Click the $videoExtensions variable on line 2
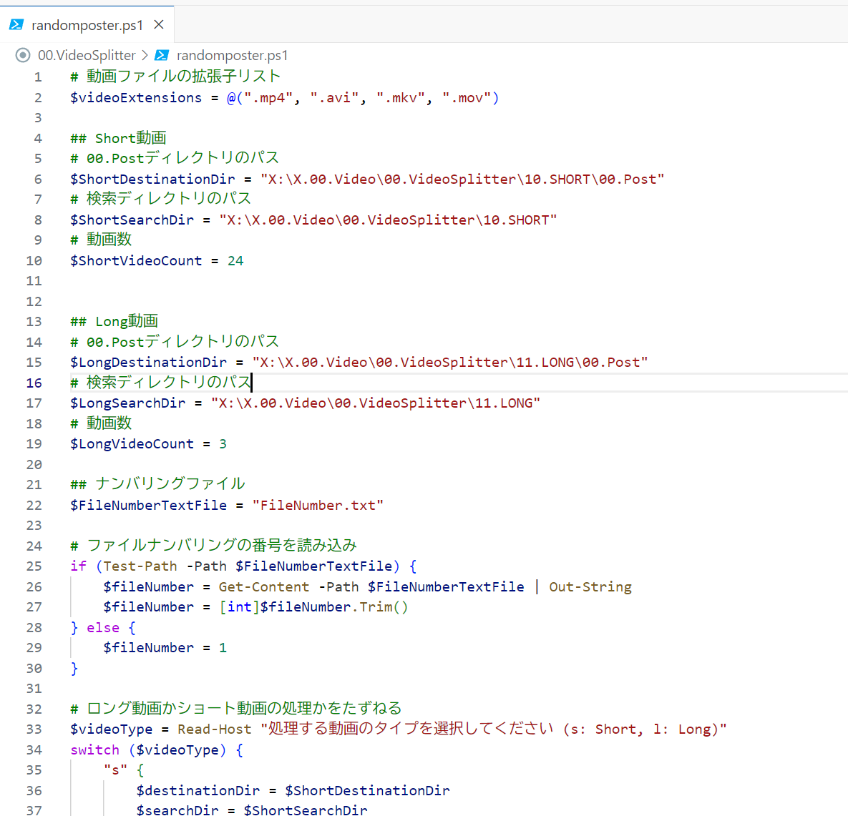 pyautogui.click(x=136, y=98)
